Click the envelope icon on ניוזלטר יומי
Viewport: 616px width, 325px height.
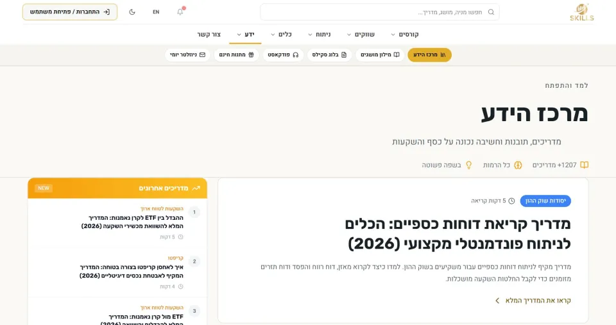point(202,55)
